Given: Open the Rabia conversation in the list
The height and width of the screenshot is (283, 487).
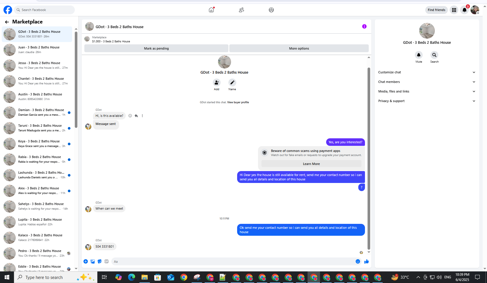Looking at the screenshot, I should point(37,159).
